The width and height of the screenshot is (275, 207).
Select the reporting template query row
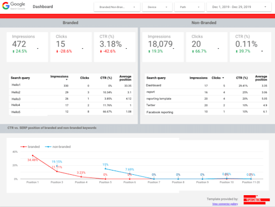click(207, 99)
